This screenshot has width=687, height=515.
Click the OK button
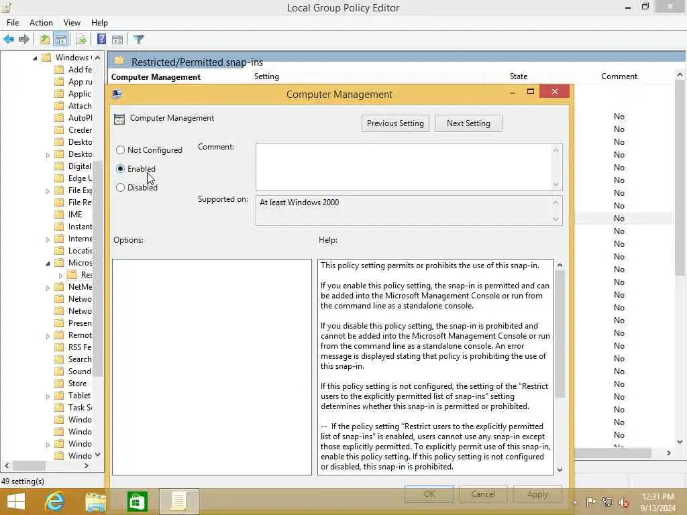[x=429, y=494]
